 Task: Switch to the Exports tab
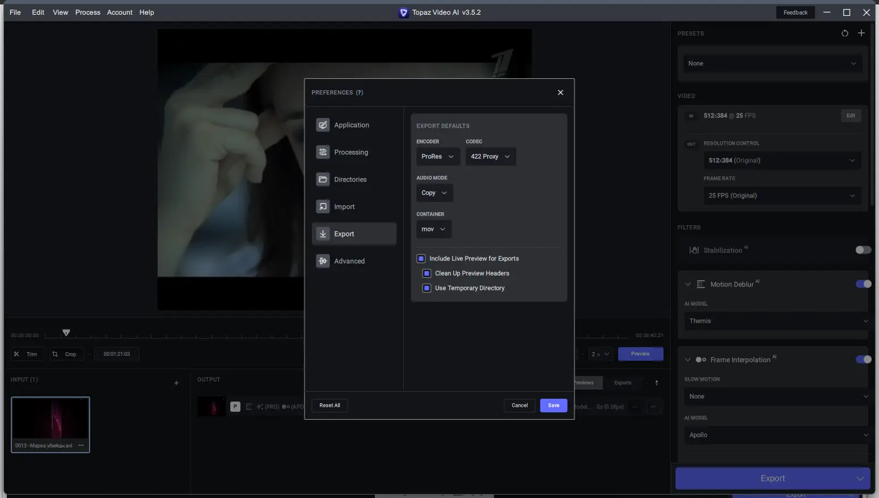622,382
